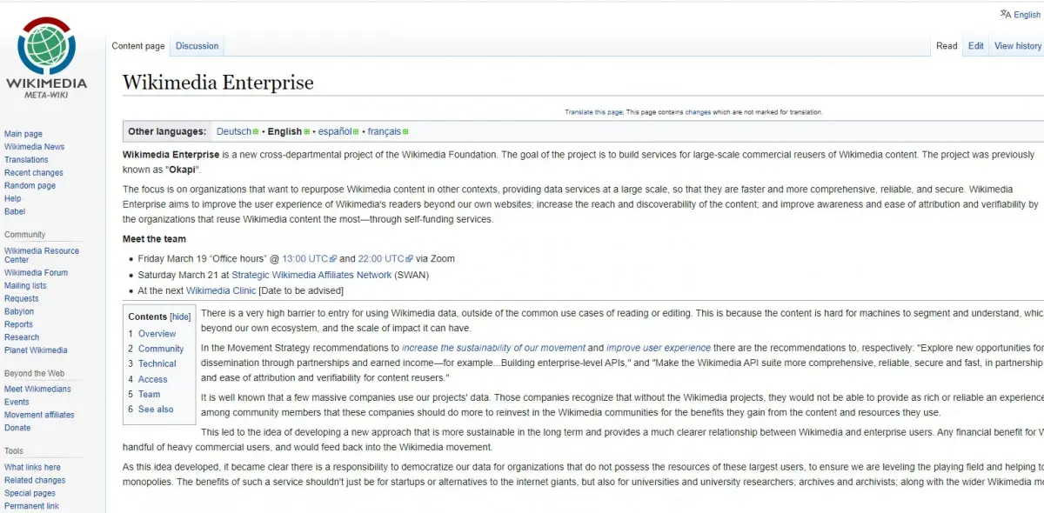Open the Discussion tab
1044x513 pixels.
click(197, 46)
